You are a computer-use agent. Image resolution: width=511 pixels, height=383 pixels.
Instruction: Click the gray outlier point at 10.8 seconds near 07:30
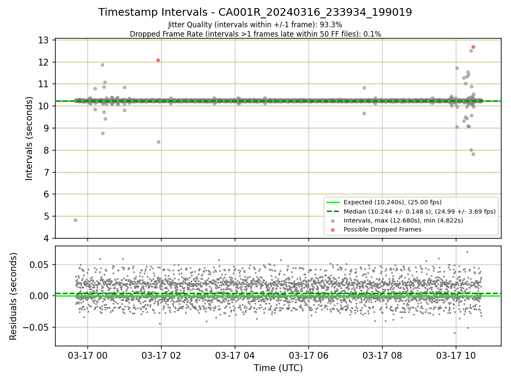[x=364, y=88]
